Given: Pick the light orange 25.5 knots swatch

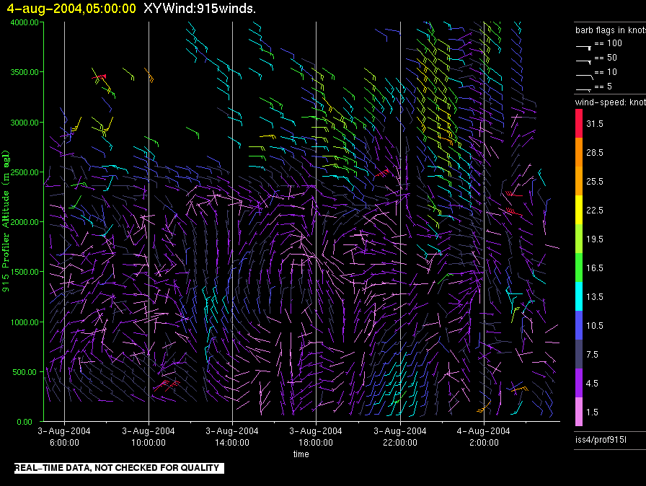Looking at the screenshot, I should (579, 181).
